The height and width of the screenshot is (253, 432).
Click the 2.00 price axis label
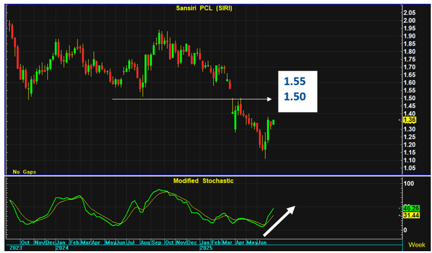pyautogui.click(x=410, y=20)
